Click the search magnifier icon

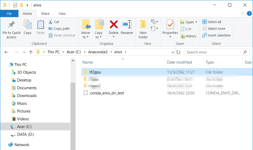click(x=245, y=52)
